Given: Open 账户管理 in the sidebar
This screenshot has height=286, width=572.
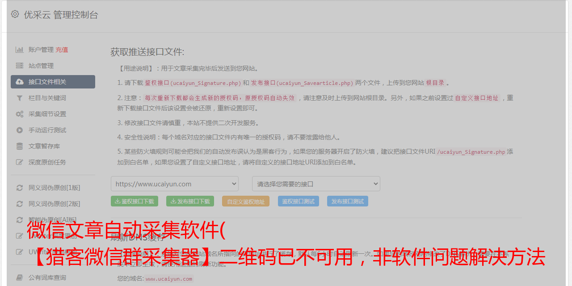Looking at the screenshot, I should click(41, 50).
